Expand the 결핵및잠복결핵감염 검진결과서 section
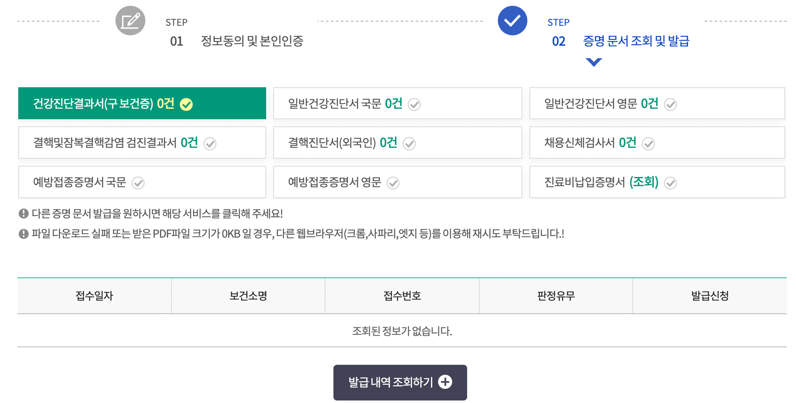The width and height of the screenshot is (796, 403). coord(142,143)
